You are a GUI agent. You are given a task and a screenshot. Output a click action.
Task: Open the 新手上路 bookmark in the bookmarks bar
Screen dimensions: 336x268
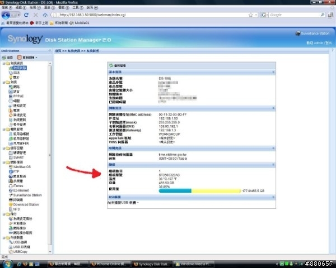click(x=39, y=23)
